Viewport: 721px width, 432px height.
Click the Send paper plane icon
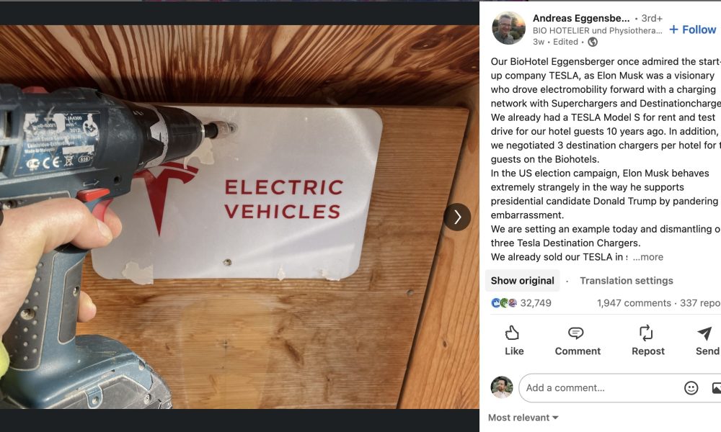tap(704, 333)
